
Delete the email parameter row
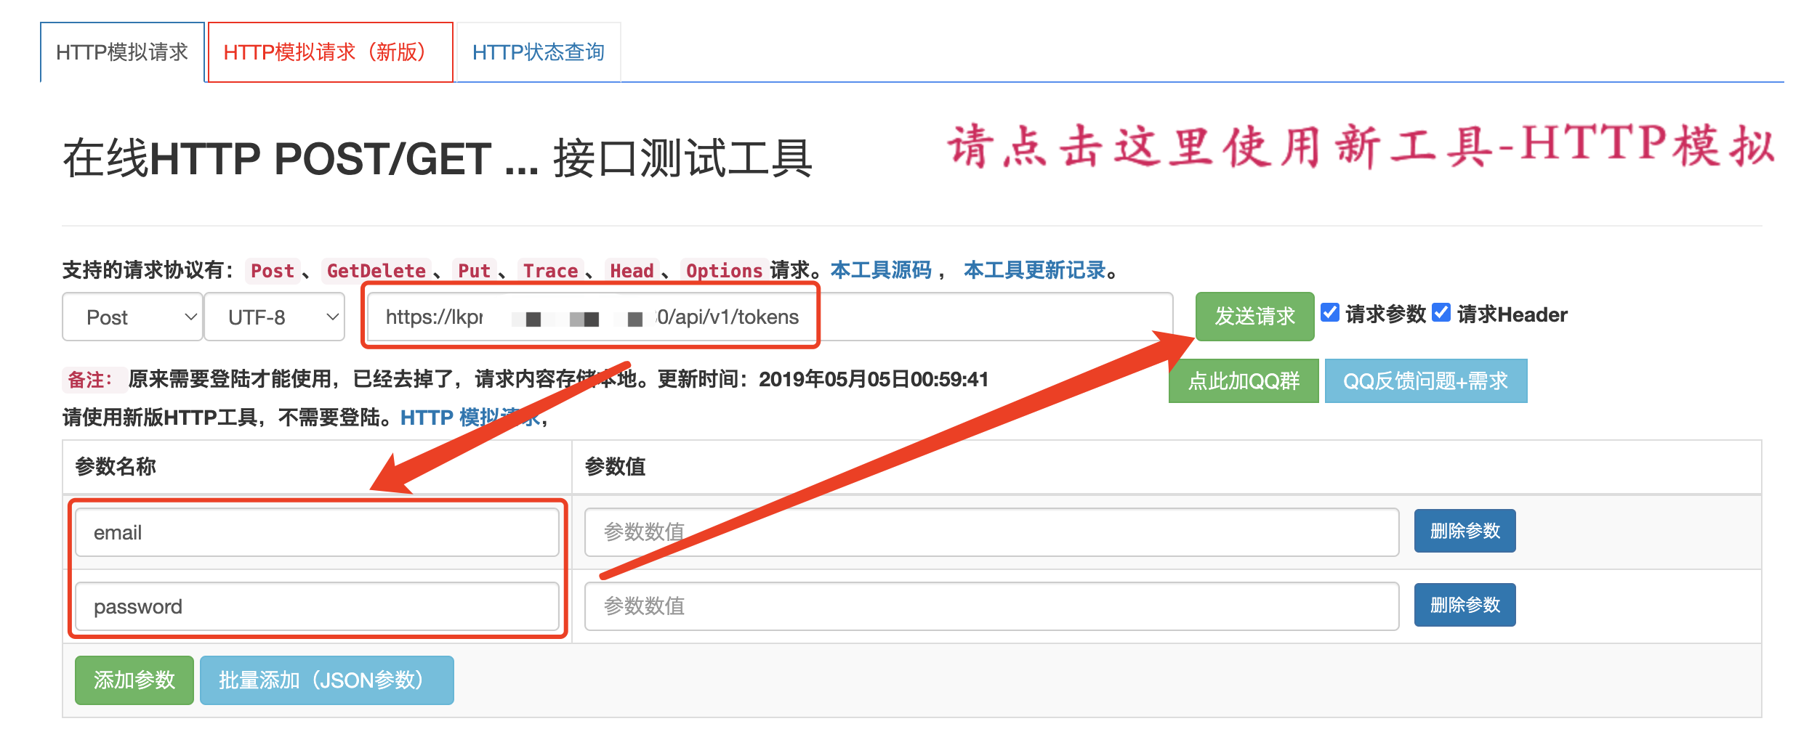(x=1465, y=531)
